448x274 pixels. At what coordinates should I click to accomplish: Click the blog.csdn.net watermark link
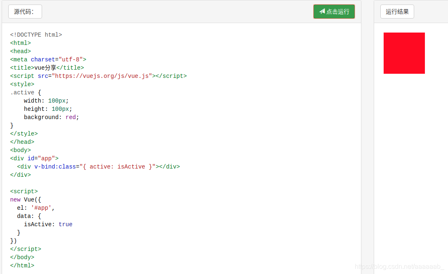coord(399,267)
